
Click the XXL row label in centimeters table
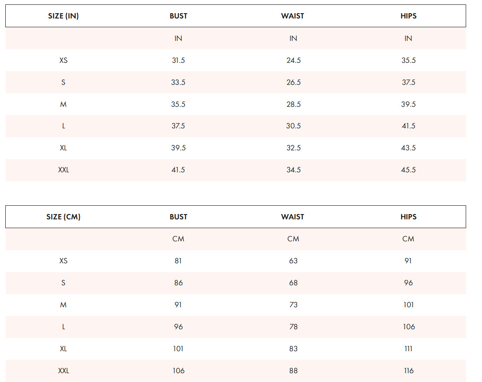click(63, 371)
